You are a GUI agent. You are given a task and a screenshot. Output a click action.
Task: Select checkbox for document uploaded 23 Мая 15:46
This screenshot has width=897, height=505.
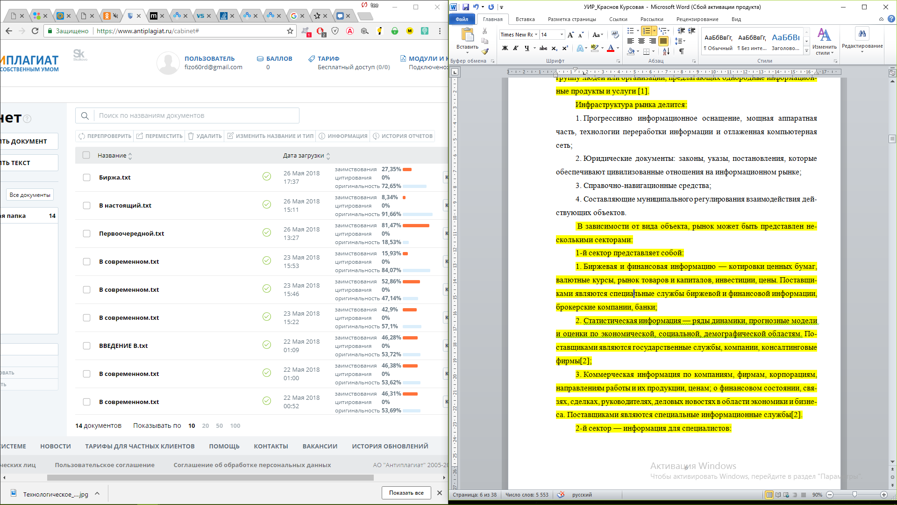tap(86, 290)
